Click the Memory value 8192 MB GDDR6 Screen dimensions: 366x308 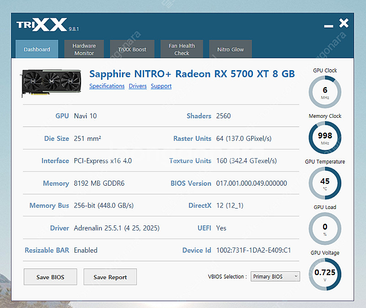point(99,183)
